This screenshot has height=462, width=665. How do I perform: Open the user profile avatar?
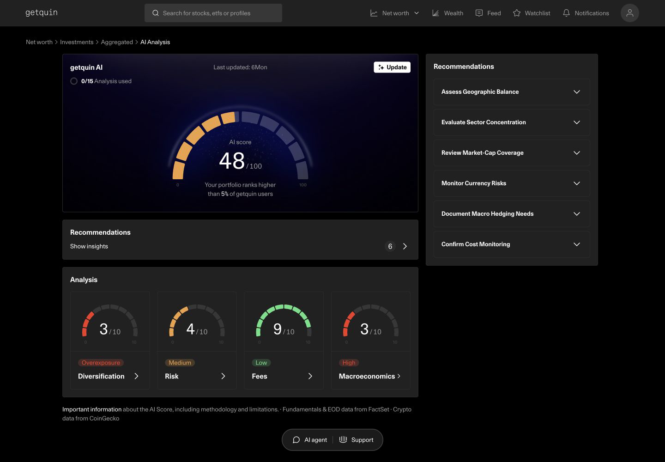pos(629,13)
